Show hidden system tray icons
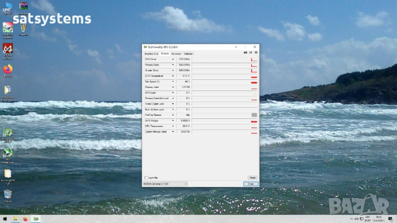The image size is (397, 223). pyautogui.click(x=352, y=219)
